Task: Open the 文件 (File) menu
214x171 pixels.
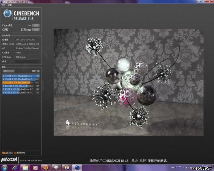Action: point(3,5)
